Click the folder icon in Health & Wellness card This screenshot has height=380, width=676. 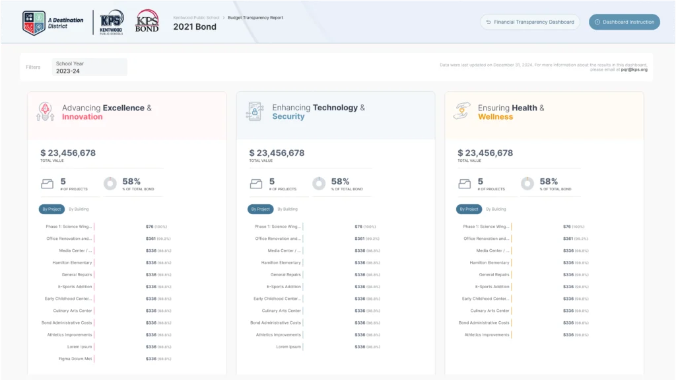pyautogui.click(x=464, y=184)
